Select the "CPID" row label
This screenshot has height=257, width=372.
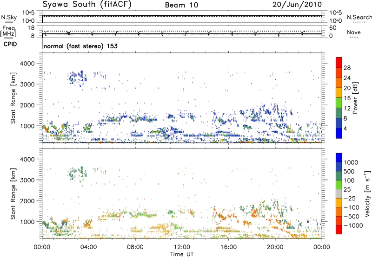tap(10, 44)
